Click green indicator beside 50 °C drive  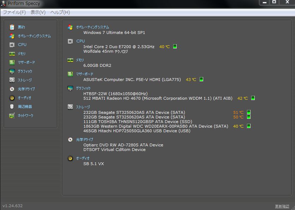pos(248,117)
